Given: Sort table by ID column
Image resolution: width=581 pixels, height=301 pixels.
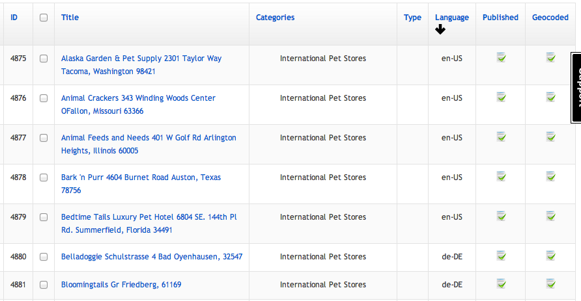Looking at the screenshot, I should pyautogui.click(x=14, y=18).
